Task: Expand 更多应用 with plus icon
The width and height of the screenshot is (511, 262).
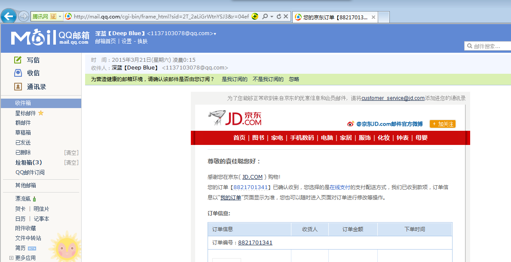Action: [12, 258]
